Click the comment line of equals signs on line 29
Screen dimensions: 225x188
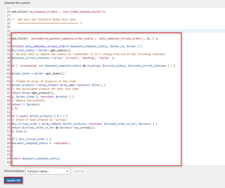point(50,23)
